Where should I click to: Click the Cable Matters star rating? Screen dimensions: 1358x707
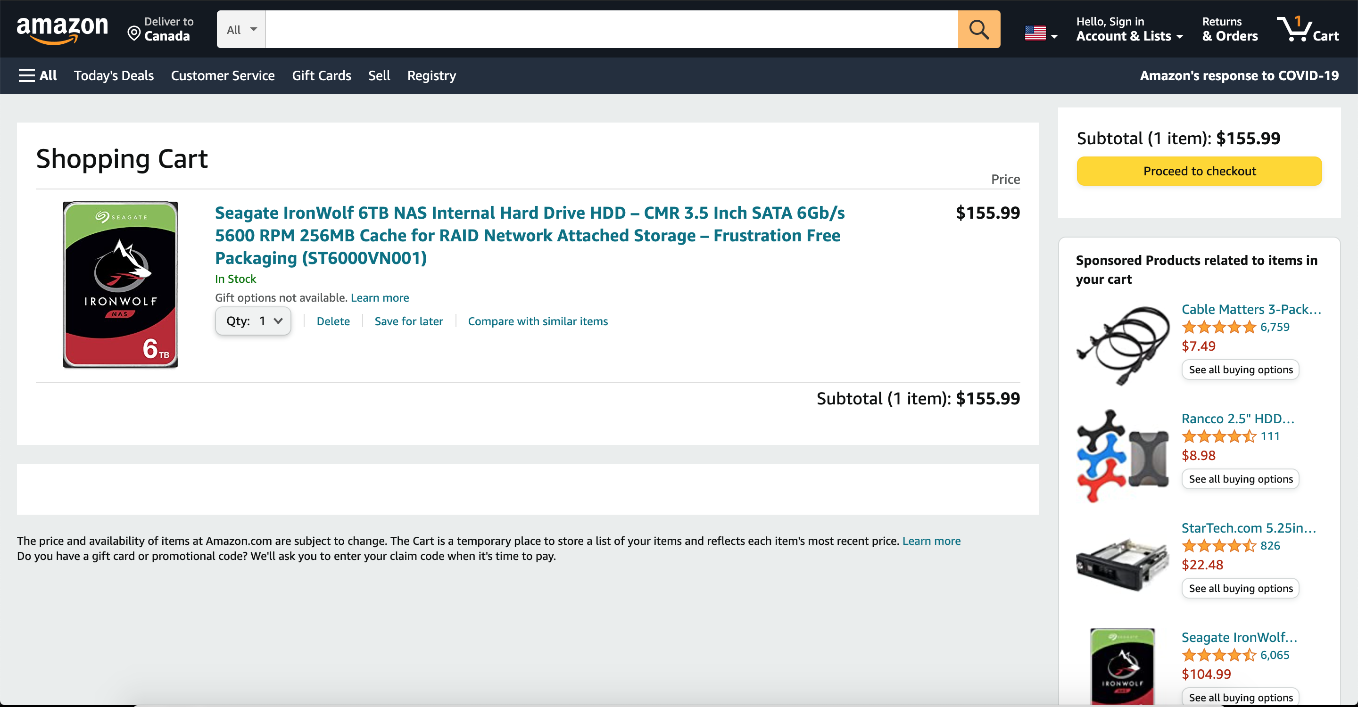tap(1218, 327)
